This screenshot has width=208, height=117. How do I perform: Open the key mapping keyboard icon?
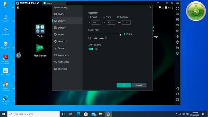click(177, 14)
